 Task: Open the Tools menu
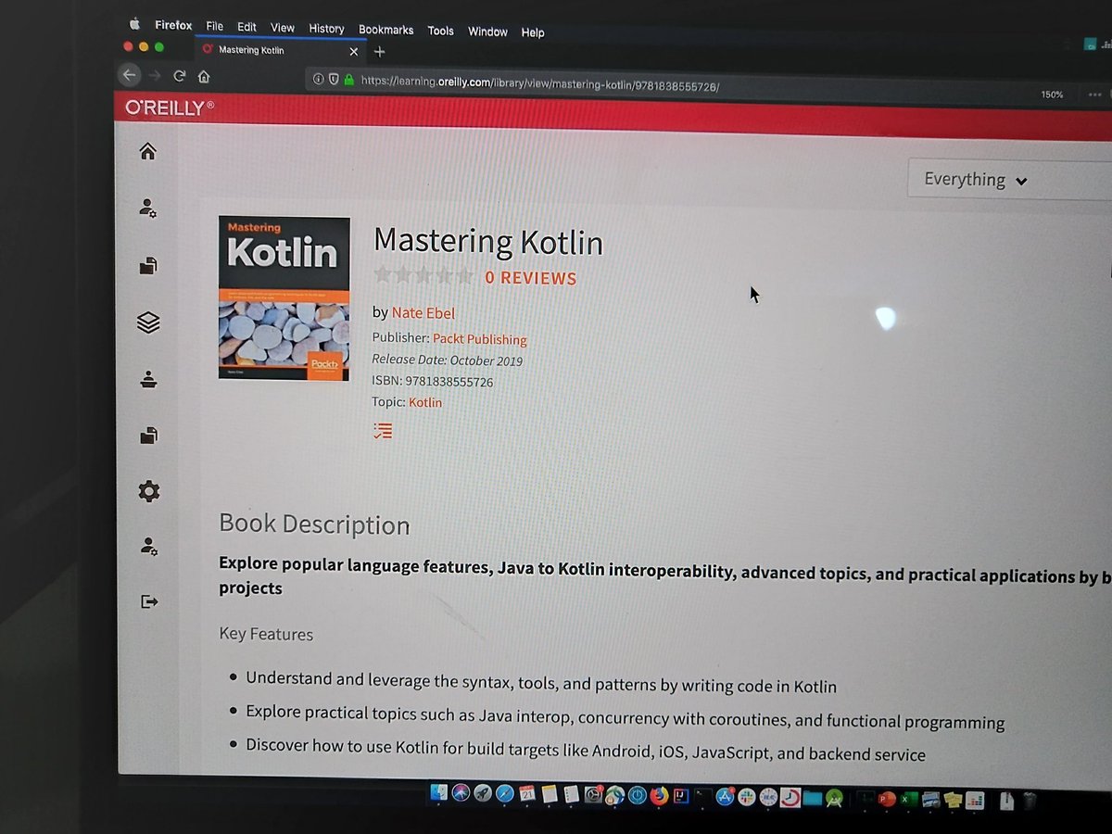pos(440,31)
